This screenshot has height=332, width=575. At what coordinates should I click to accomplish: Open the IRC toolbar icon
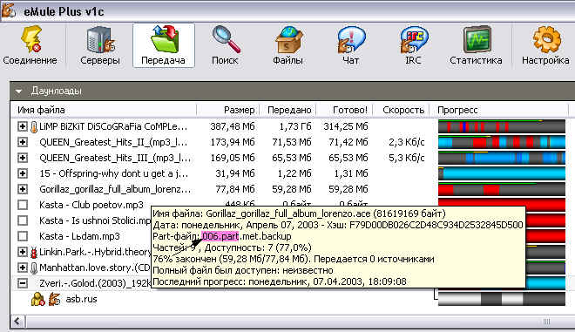(413, 45)
